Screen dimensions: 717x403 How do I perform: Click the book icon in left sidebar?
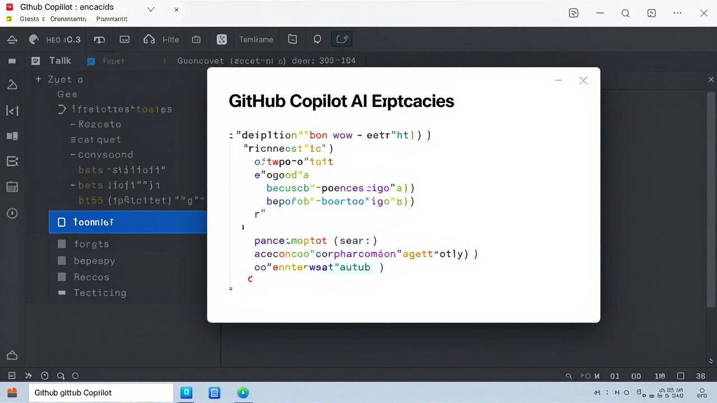pyautogui.click(x=12, y=136)
